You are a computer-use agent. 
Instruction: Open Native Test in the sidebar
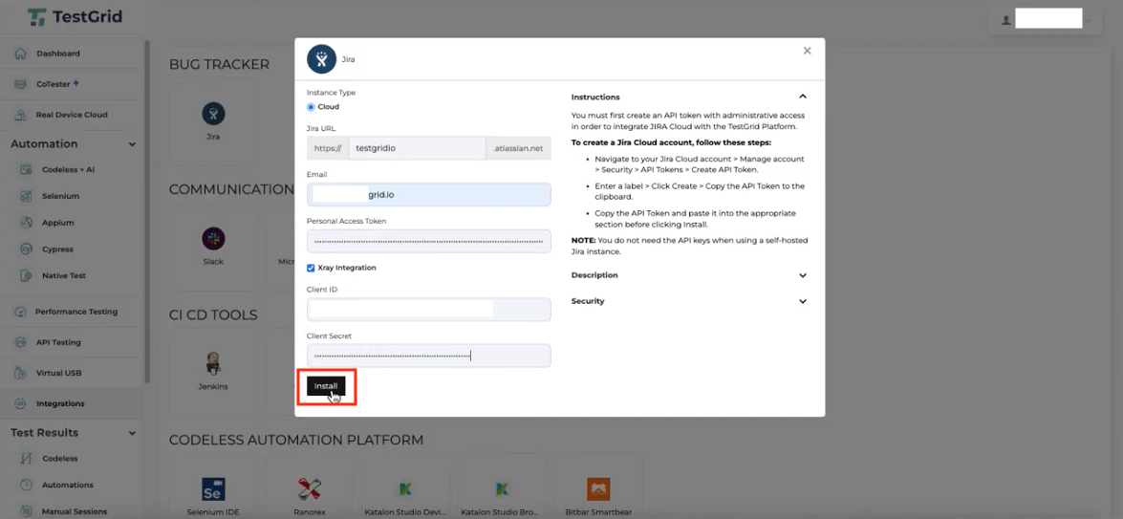(x=64, y=275)
